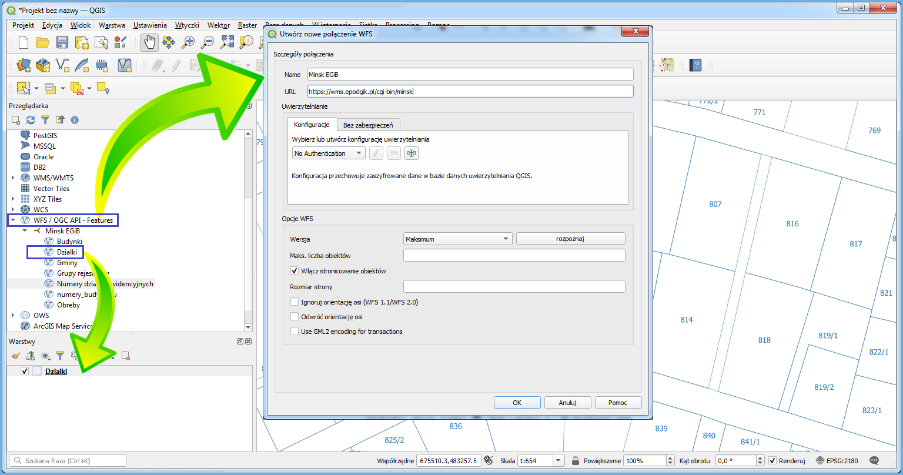The image size is (903, 475).
Task: Open the Wtyczki menu
Action: (x=187, y=25)
